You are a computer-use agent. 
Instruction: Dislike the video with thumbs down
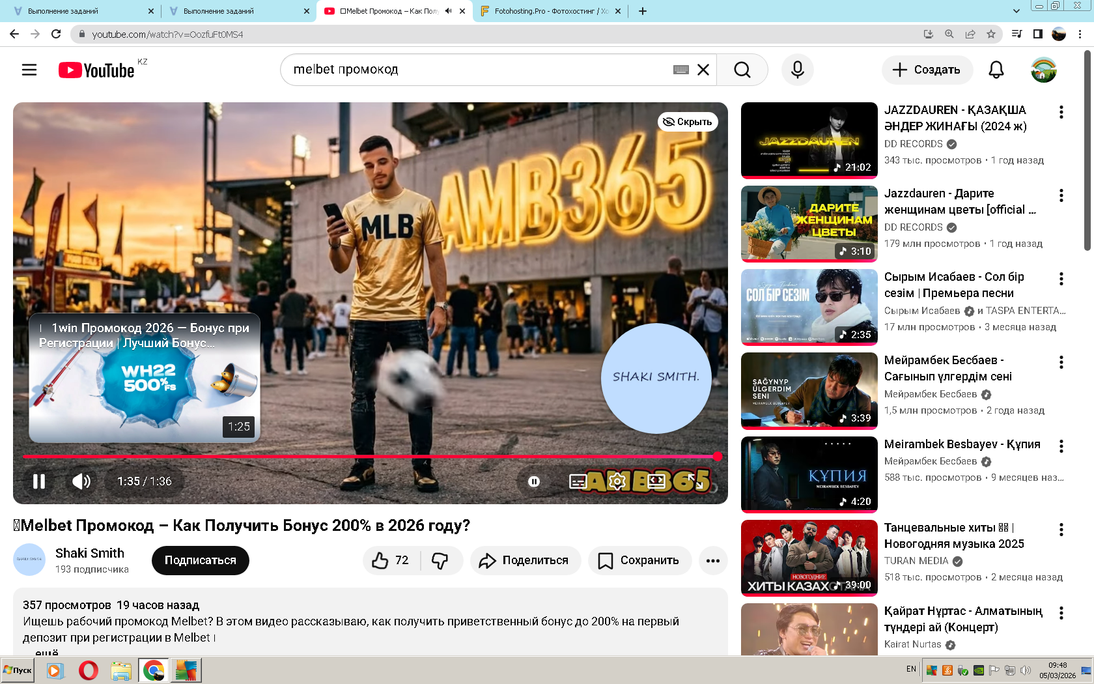tap(441, 560)
